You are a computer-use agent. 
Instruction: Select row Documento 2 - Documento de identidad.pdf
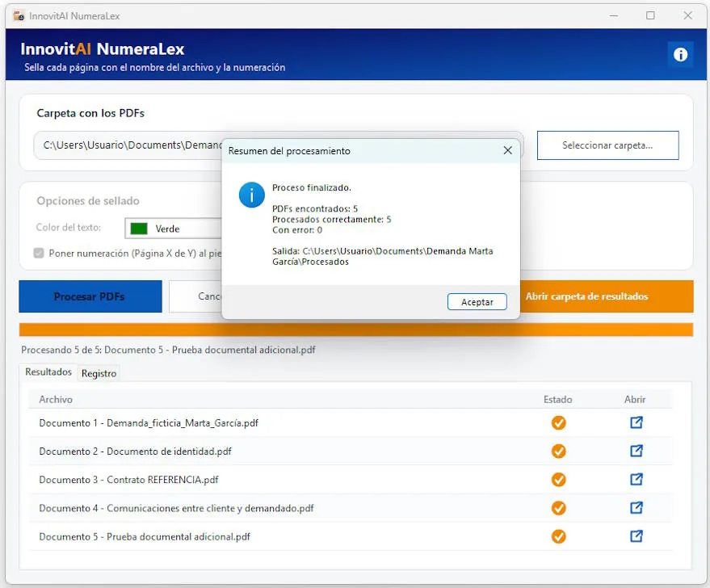tap(351, 451)
